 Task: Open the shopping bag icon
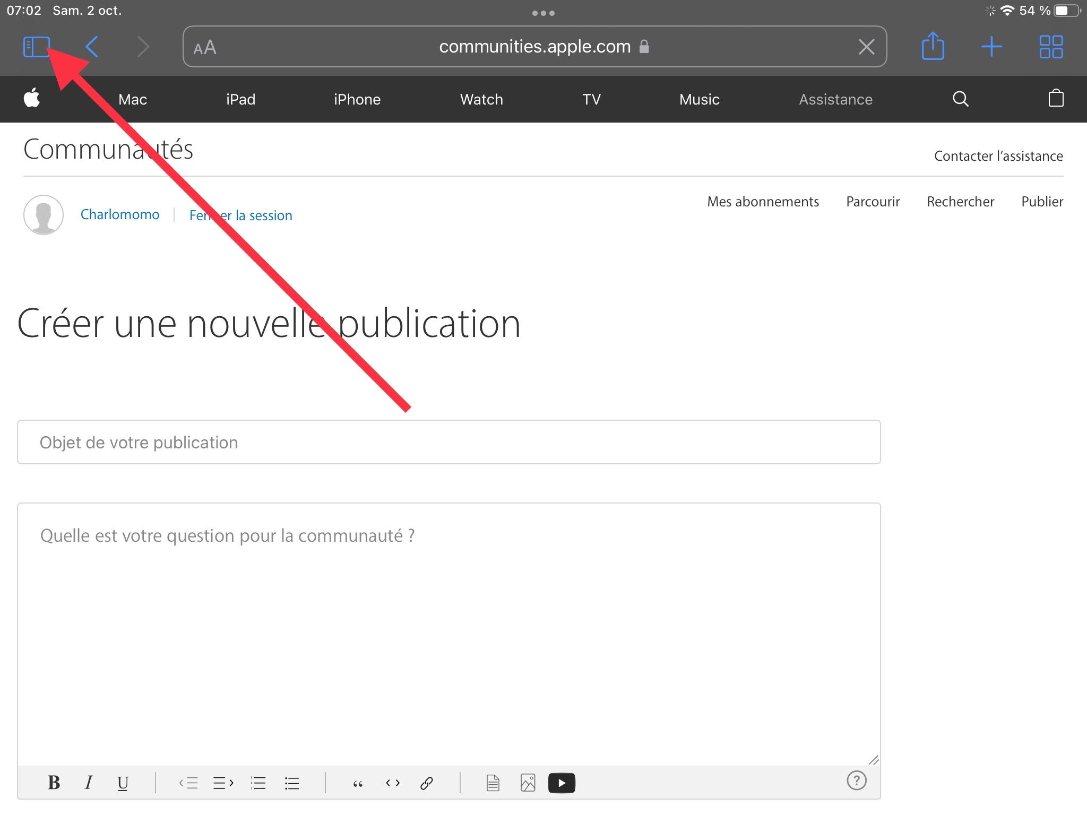1056,99
